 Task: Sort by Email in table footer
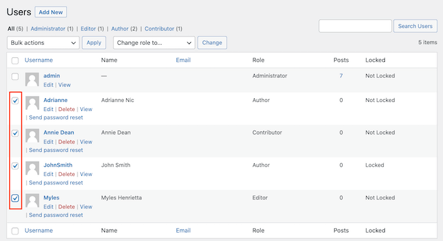183,231
